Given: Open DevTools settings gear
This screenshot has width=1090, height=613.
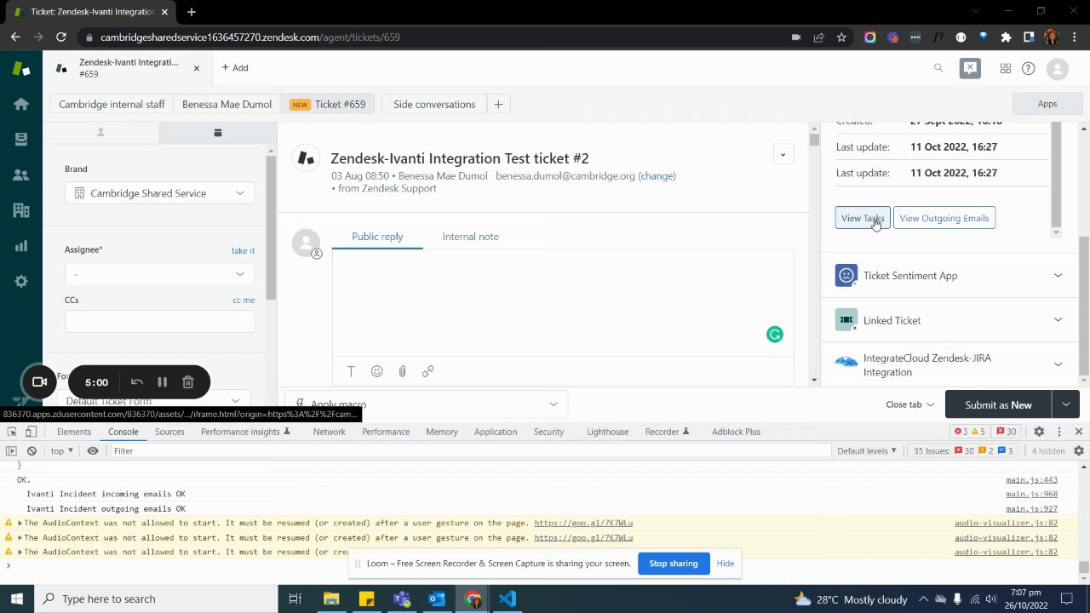Looking at the screenshot, I should (x=1039, y=432).
